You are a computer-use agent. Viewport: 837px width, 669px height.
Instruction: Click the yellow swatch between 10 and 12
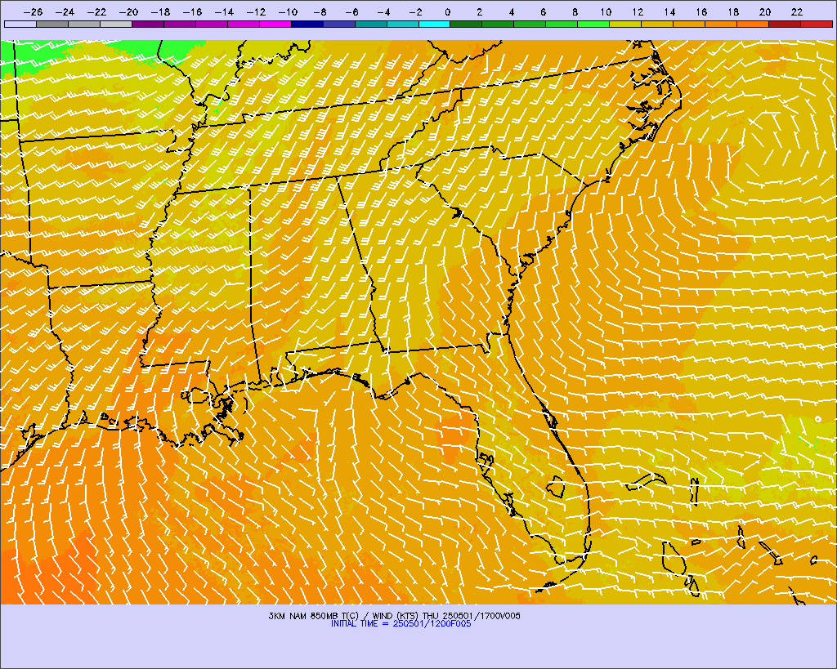(x=625, y=24)
